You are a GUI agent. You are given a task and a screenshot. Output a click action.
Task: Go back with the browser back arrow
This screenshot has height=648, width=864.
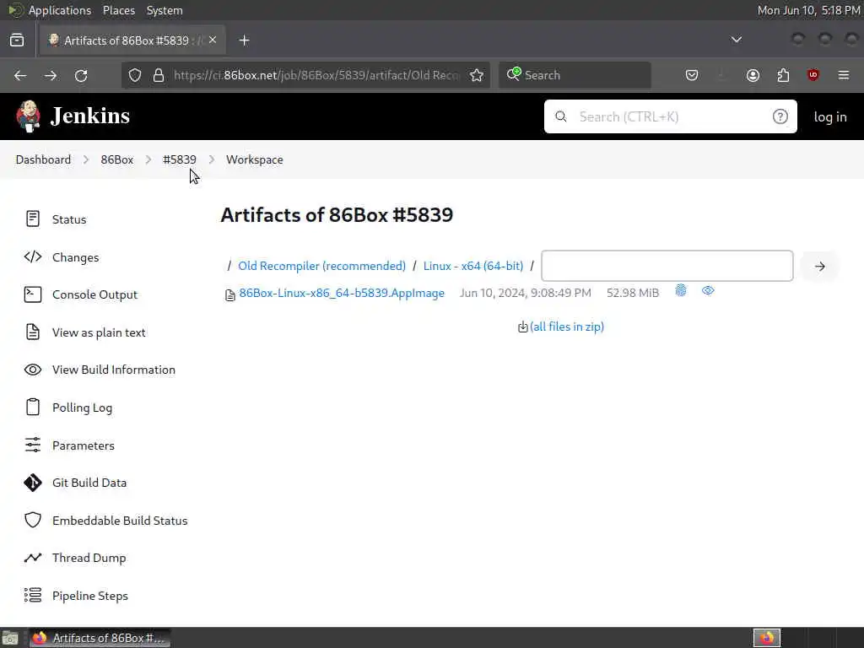tap(20, 75)
